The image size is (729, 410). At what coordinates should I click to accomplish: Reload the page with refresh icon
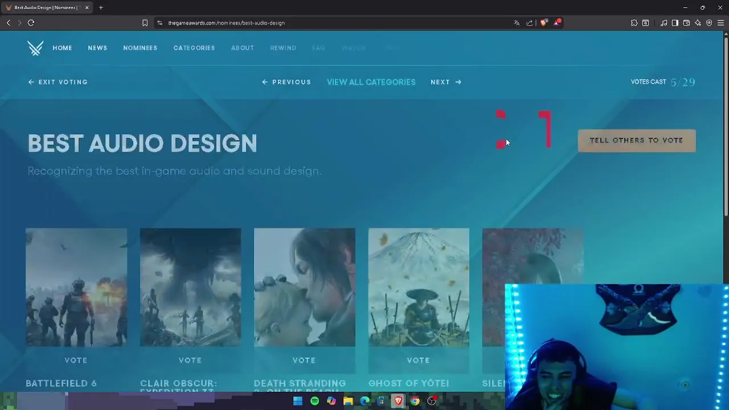pyautogui.click(x=31, y=23)
